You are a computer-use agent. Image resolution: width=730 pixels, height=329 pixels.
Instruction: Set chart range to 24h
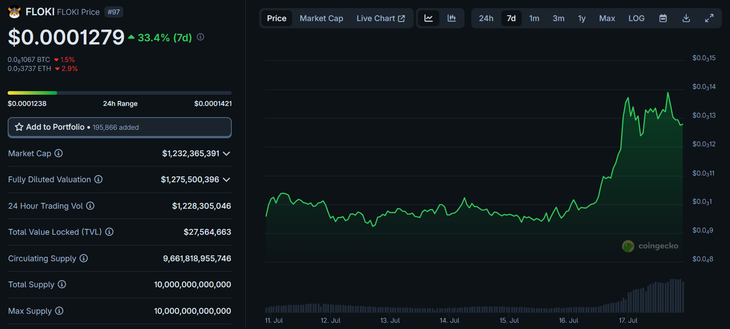coord(486,18)
